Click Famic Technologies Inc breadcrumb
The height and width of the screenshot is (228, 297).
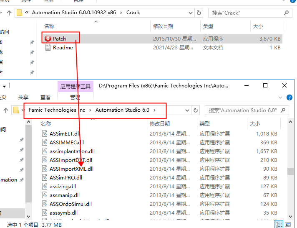coord(57,110)
